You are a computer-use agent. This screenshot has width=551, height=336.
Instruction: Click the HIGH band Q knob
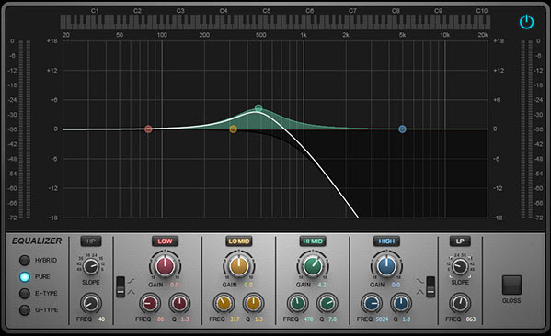click(x=401, y=303)
